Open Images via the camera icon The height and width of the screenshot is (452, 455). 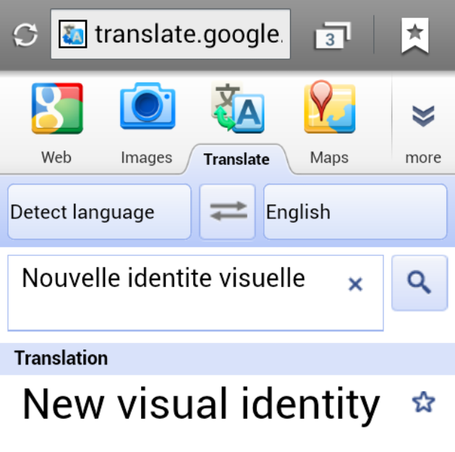(148, 106)
